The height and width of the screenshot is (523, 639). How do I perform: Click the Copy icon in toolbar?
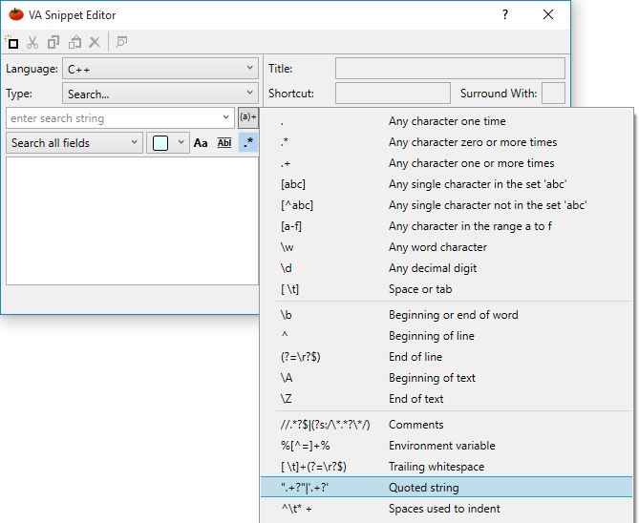(53, 42)
